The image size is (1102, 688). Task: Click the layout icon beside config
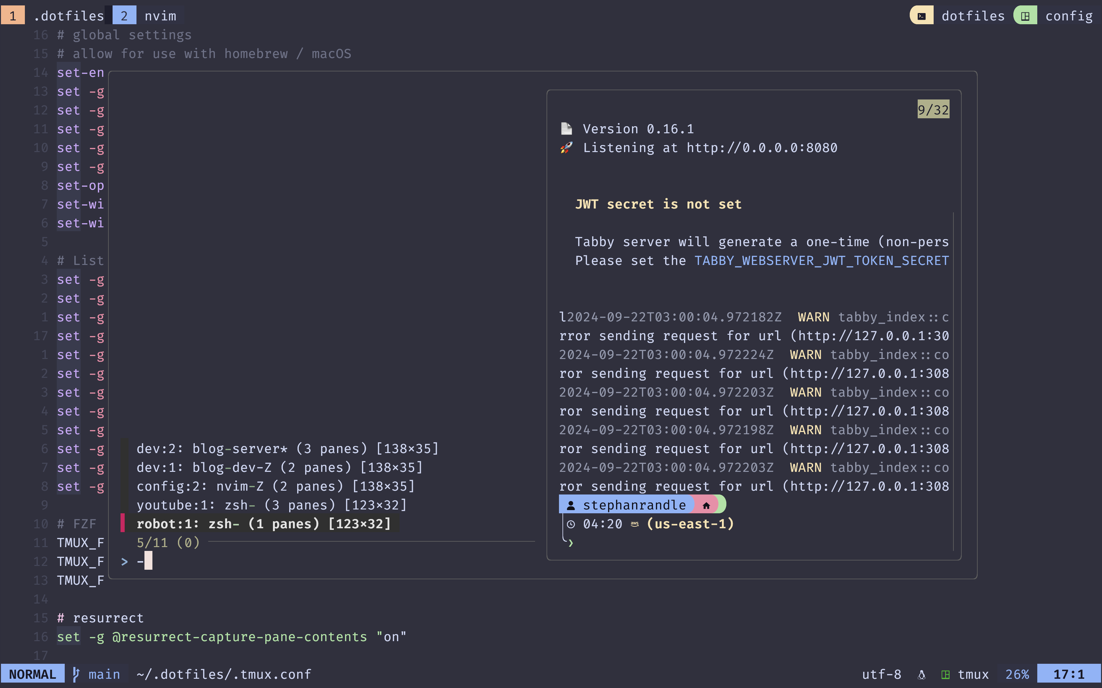click(x=1025, y=16)
